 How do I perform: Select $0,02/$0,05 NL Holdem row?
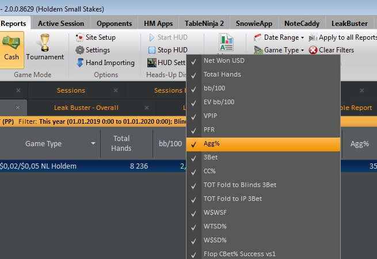(93, 166)
